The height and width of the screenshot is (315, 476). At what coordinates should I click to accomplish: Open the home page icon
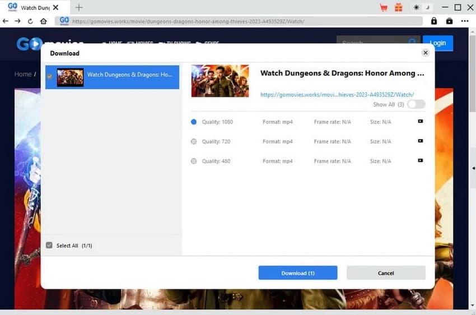click(x=44, y=21)
